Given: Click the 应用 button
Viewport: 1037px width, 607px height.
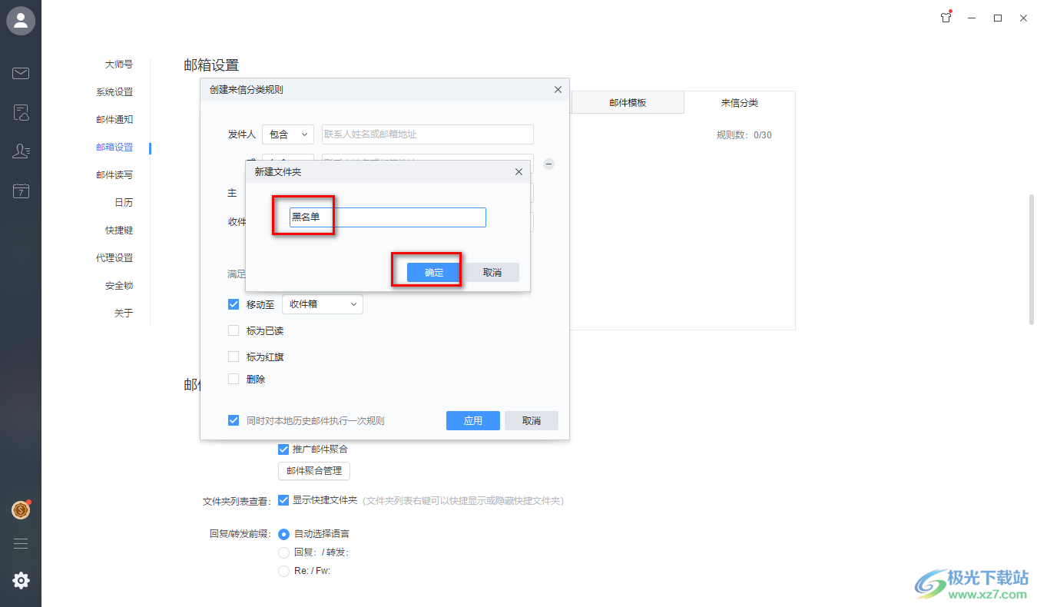Looking at the screenshot, I should (x=473, y=420).
